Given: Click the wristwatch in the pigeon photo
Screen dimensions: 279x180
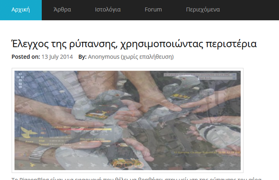Looking at the screenshot, I should (39, 154).
